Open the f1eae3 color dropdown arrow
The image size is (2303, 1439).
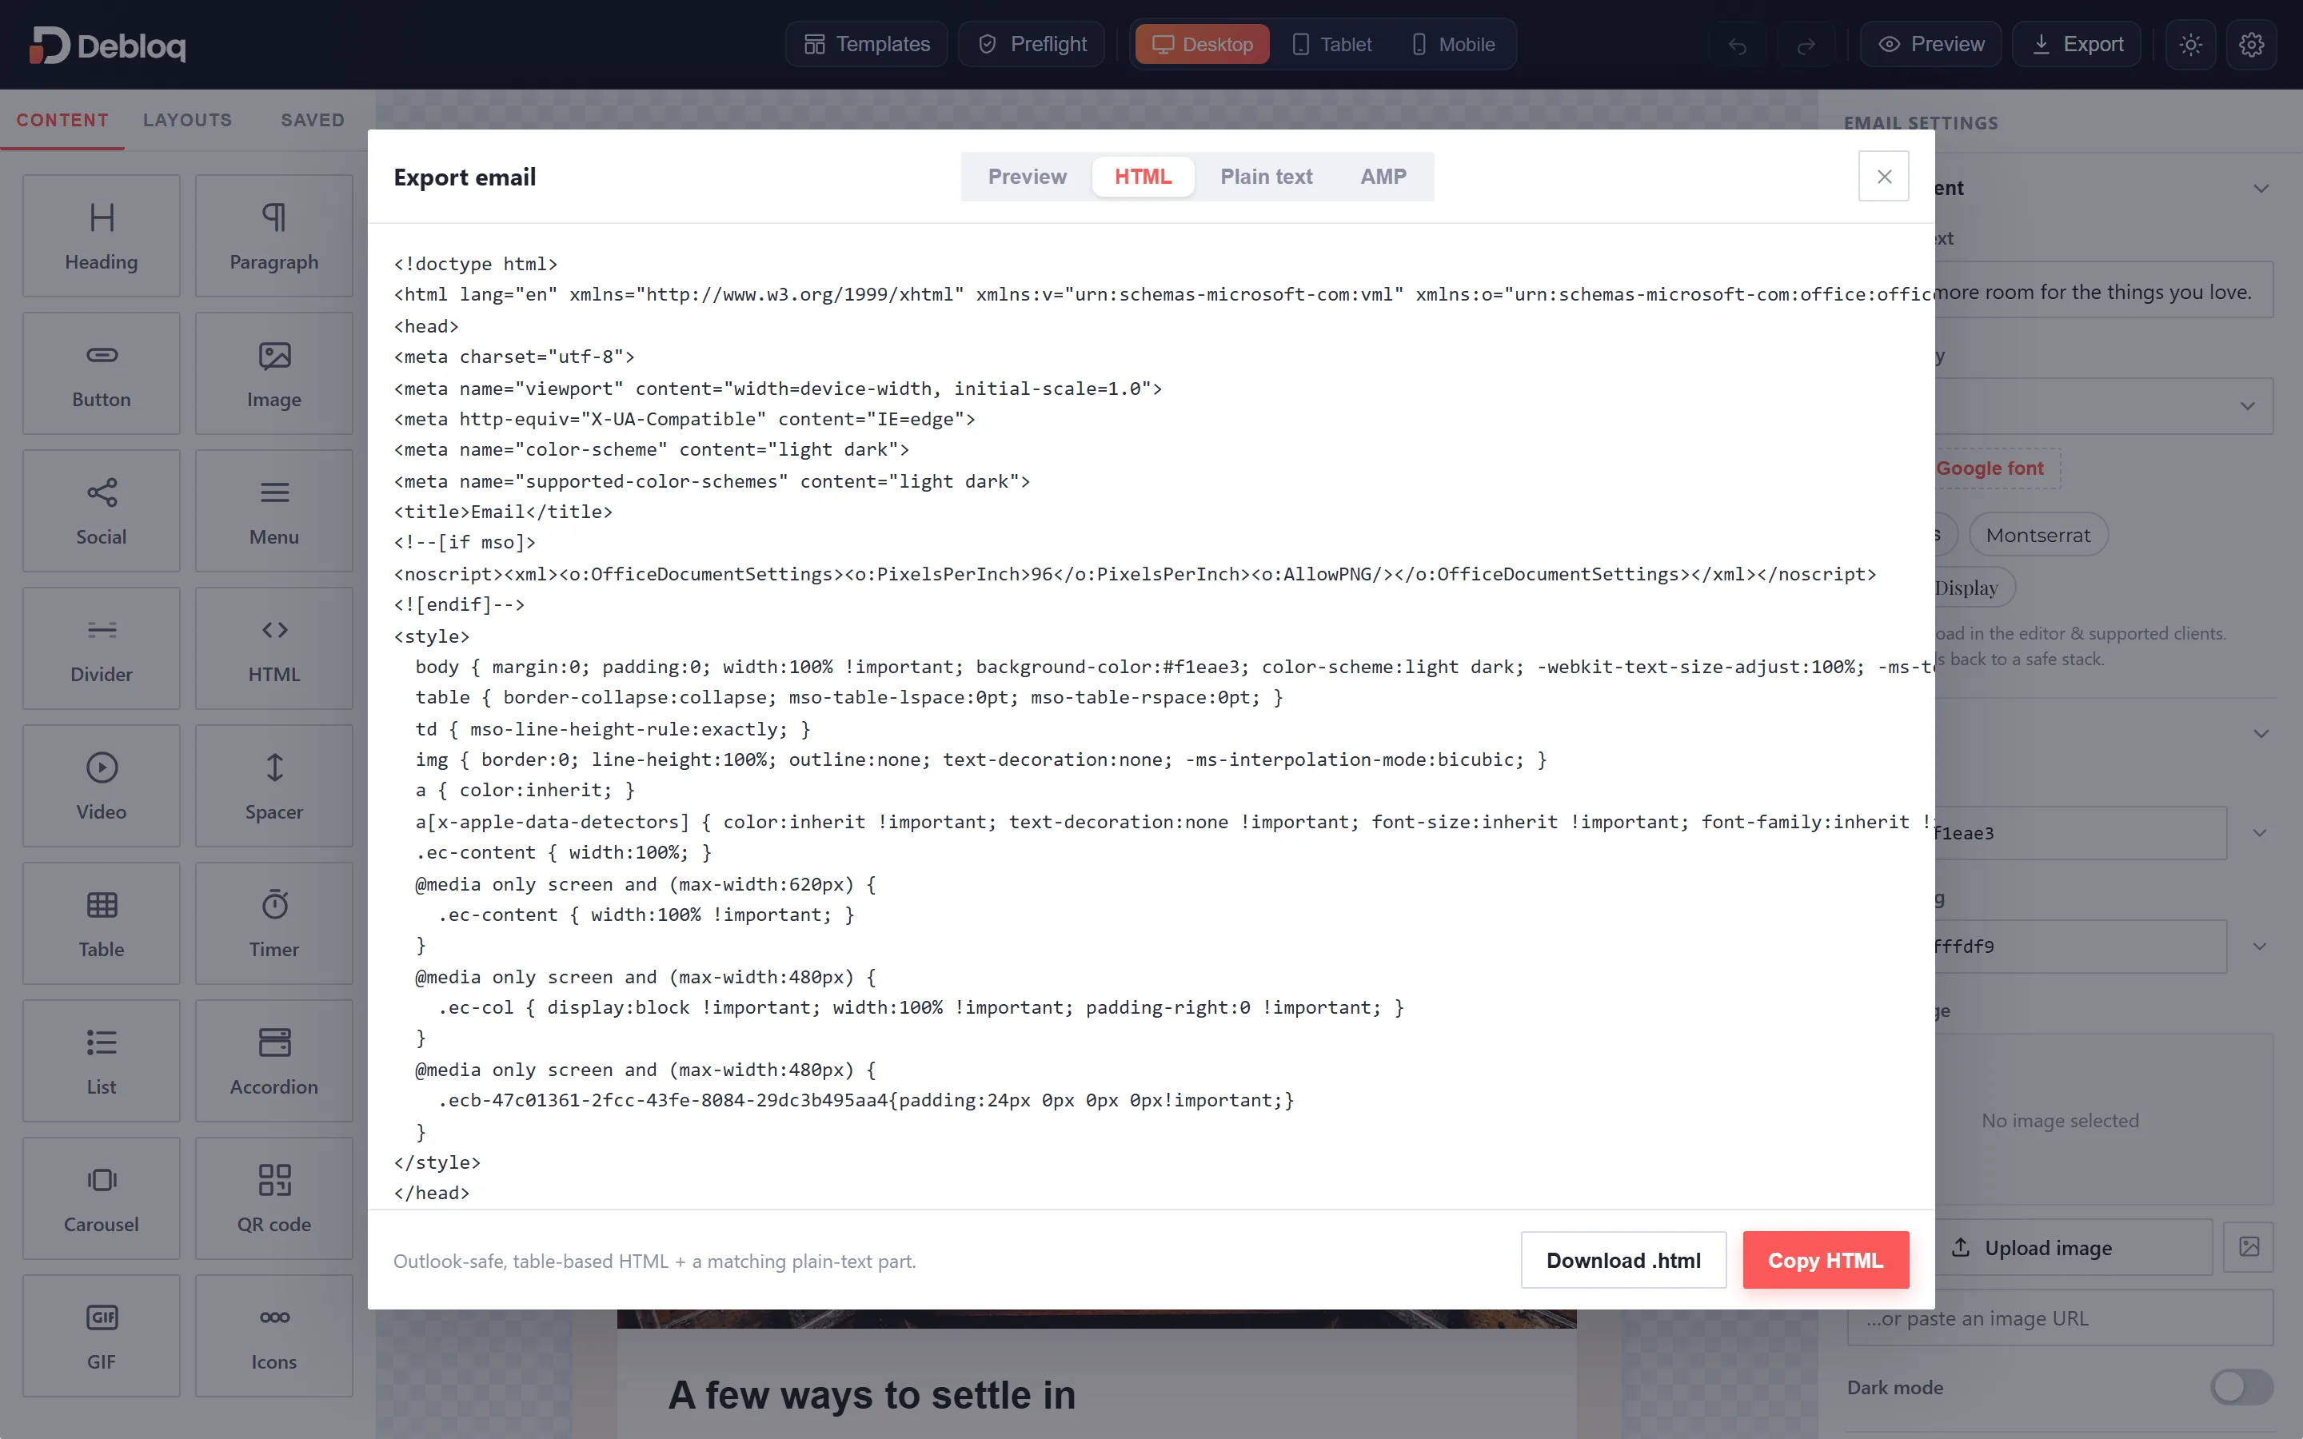pos(2259,833)
